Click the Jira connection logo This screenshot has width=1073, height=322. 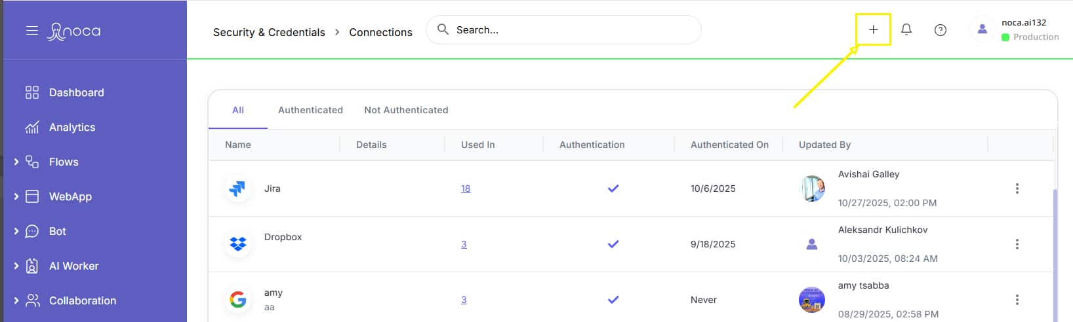point(237,188)
